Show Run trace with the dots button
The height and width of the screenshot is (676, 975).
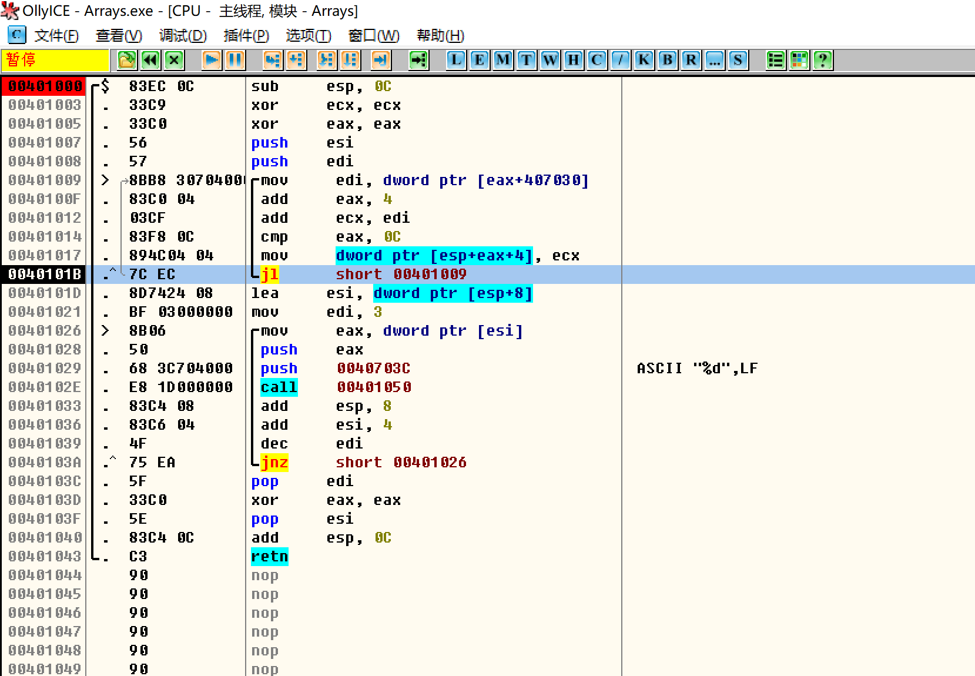pyautogui.click(x=715, y=60)
